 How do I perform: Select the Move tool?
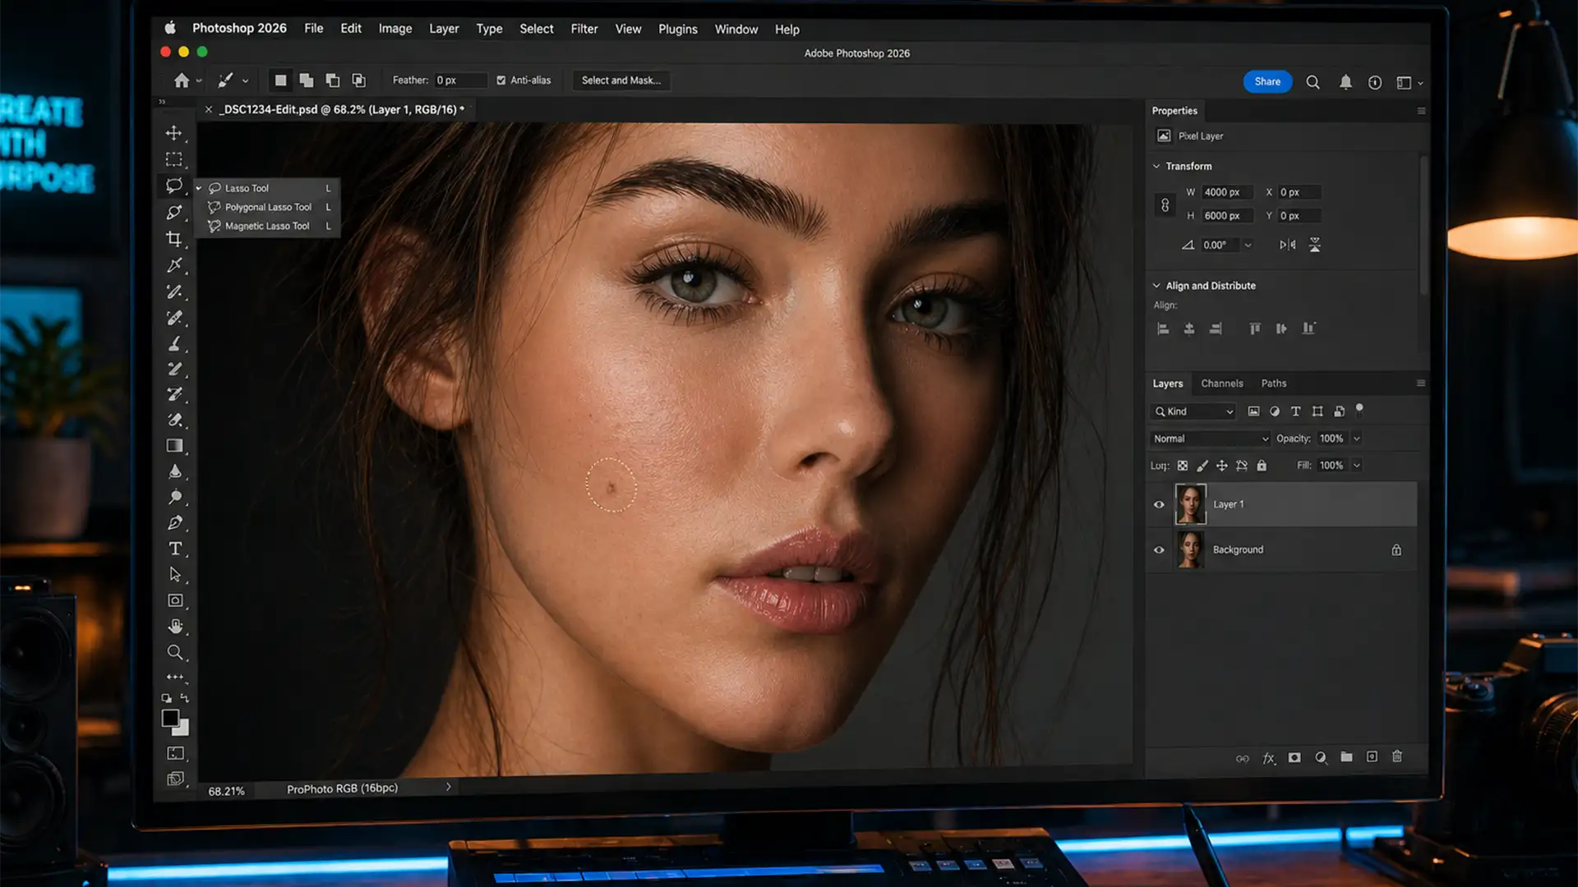174,131
